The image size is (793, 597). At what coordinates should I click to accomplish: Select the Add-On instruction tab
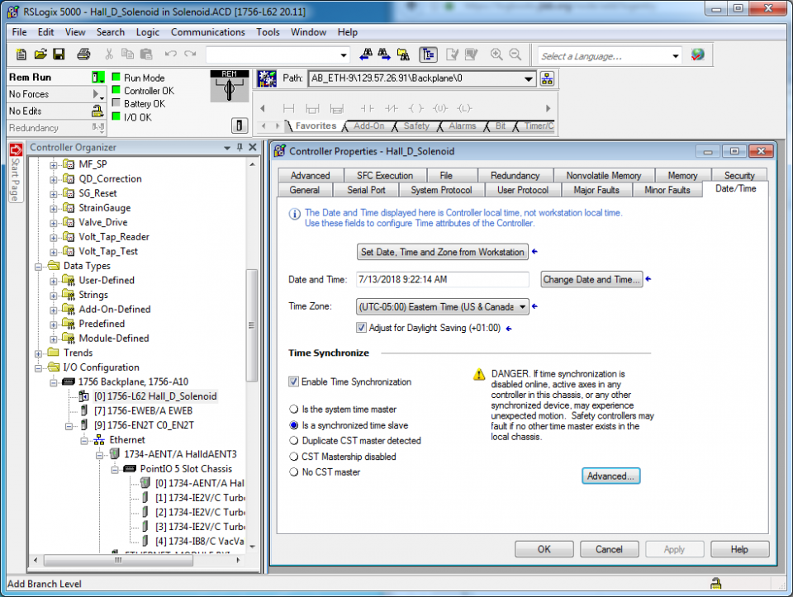[368, 126]
